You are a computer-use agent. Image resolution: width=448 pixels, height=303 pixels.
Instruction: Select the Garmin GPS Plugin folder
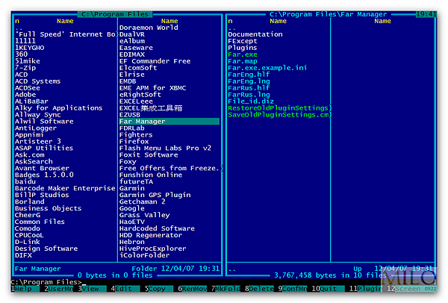pos(155,195)
